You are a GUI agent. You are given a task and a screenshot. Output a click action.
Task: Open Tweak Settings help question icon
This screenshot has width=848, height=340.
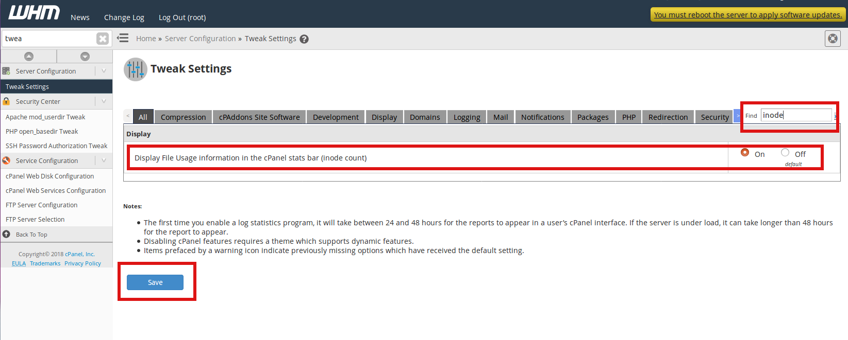(x=304, y=39)
